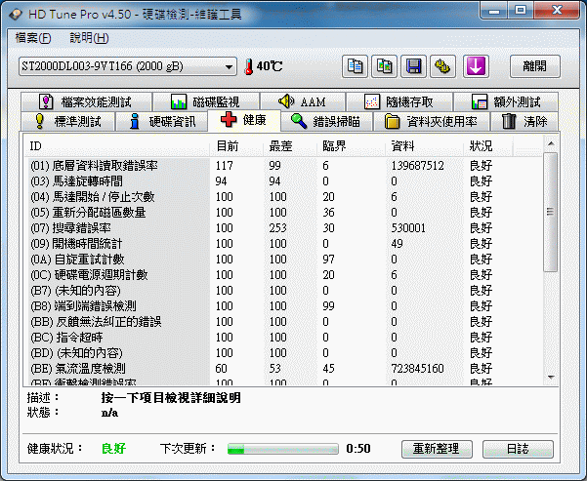Click the scroll up arrow of the list

551,143
